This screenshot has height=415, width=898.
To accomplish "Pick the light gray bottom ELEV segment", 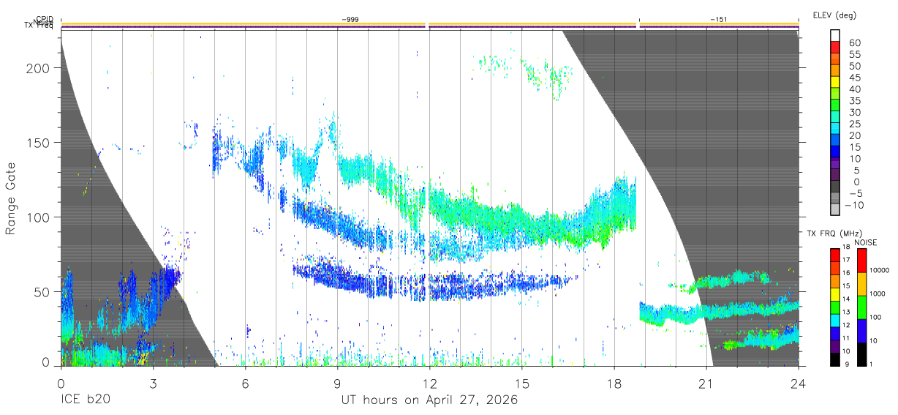I will (836, 209).
